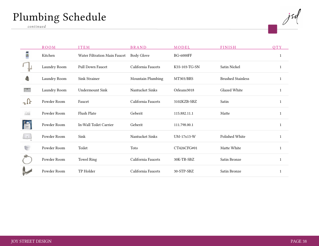Select 'Water Filtration Main Faucet' item
The image size is (319, 246).
[102, 55]
